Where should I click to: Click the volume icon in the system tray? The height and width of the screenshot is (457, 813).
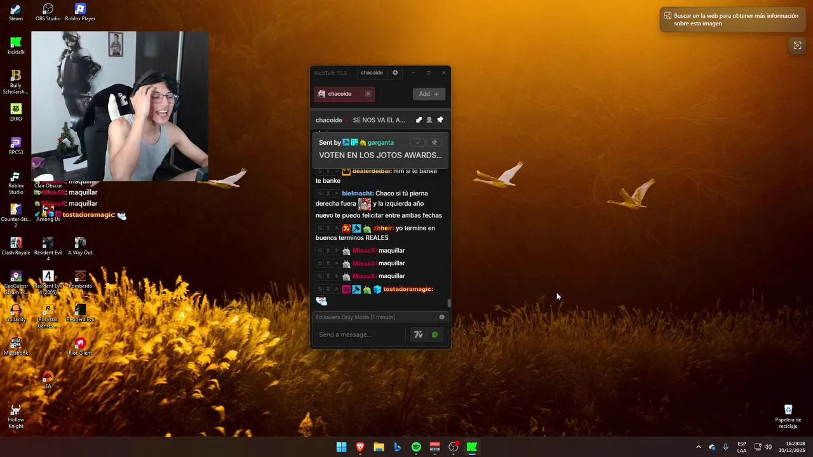coord(768,447)
